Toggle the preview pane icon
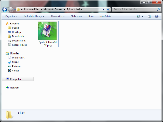The image size is (163, 122). pos(150,16)
